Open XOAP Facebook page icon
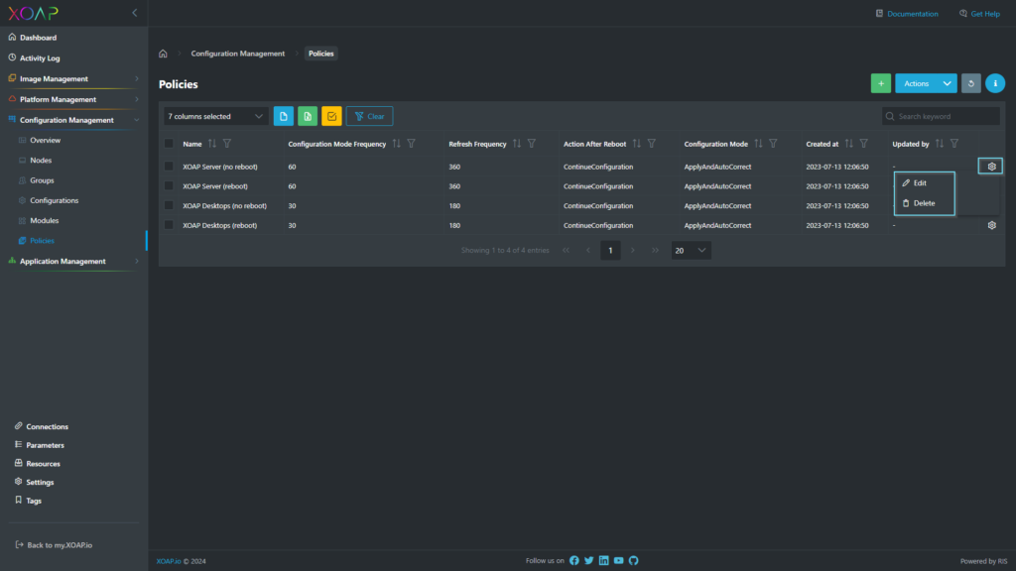This screenshot has height=571, width=1016. coord(574,561)
